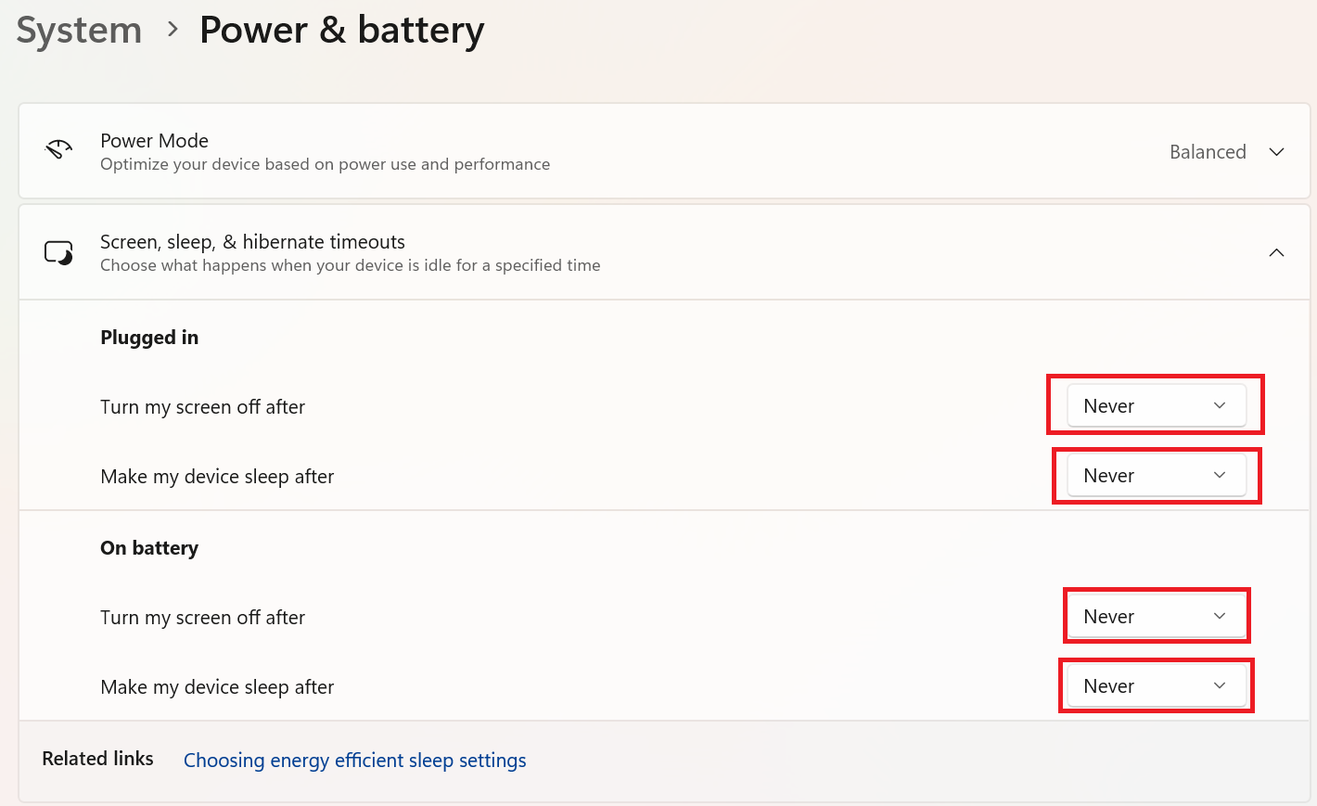1317x806 pixels.
Task: Open on battery screen off timeout dropdown
Action: 1156,617
